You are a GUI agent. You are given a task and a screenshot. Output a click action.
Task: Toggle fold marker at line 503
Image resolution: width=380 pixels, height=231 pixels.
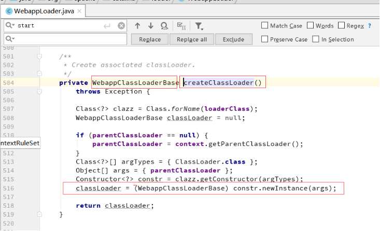39,74
